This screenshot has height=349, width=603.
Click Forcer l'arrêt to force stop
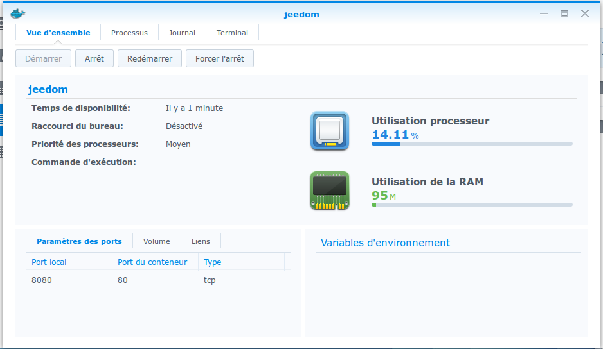[x=220, y=58]
